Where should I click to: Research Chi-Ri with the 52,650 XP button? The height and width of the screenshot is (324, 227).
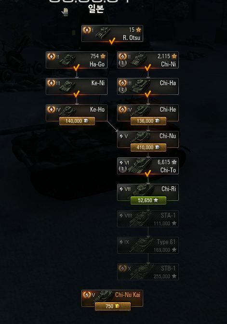(148, 200)
